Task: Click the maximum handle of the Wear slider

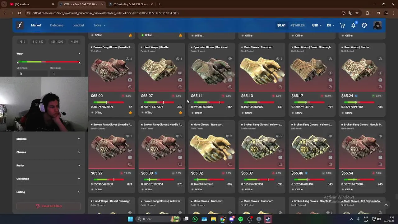Action: [x=79, y=63]
